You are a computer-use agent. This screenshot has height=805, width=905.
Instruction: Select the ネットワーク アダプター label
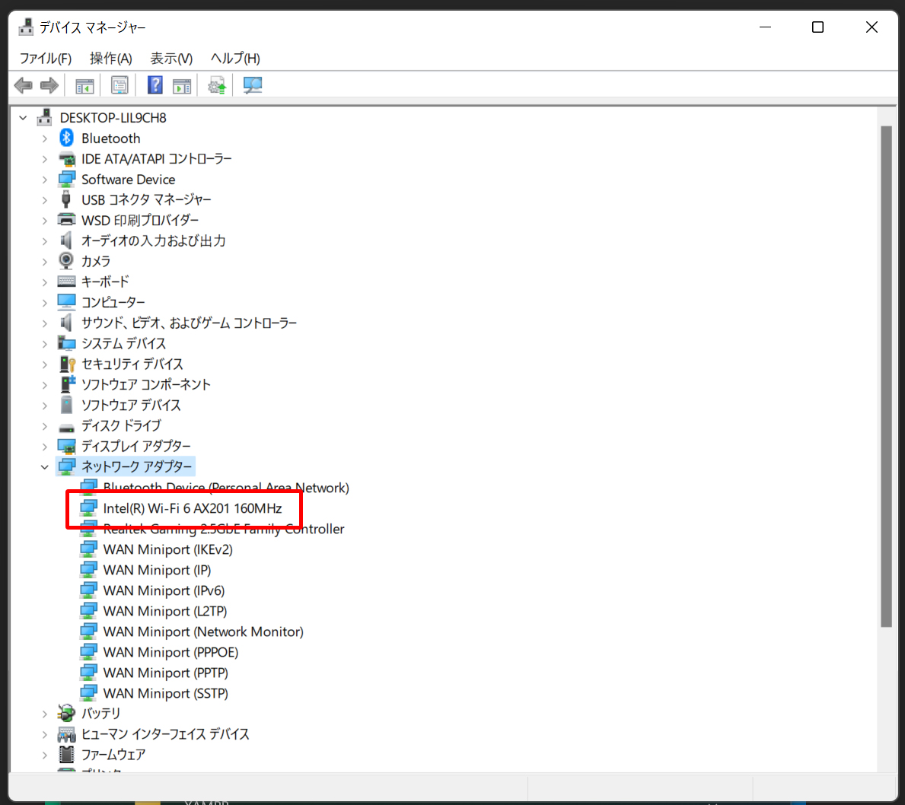pyautogui.click(x=136, y=466)
